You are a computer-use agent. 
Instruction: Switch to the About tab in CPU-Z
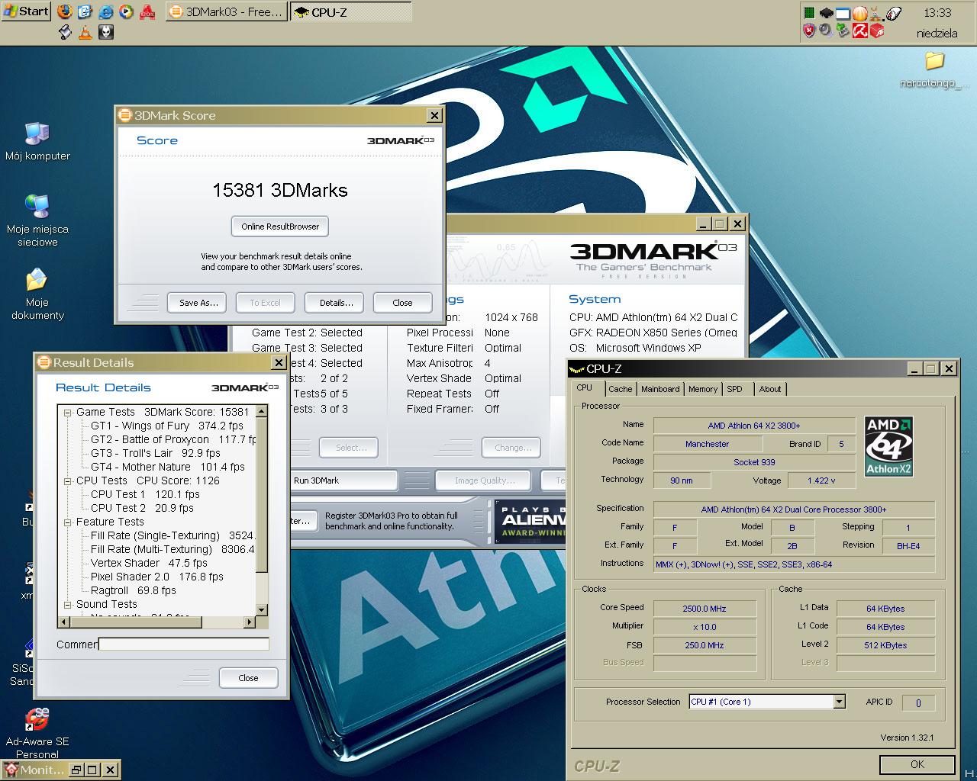pos(770,389)
